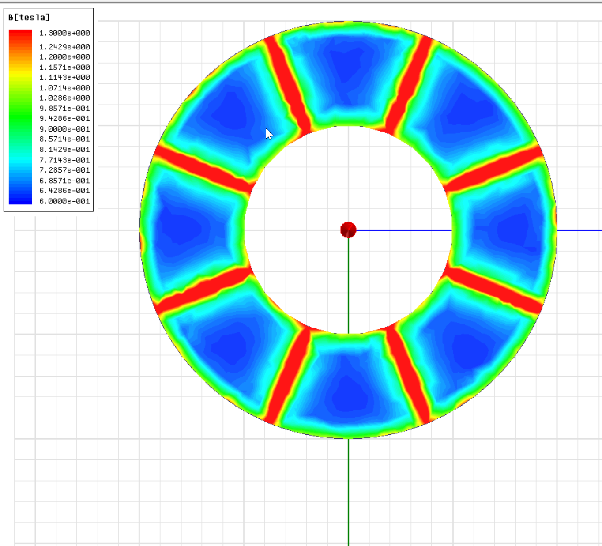Select legend value 1.1143e+000
This screenshot has width=602, height=546.
coord(64,77)
